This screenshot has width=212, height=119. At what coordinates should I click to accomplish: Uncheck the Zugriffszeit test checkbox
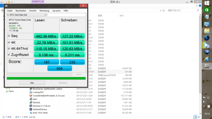[9, 55]
